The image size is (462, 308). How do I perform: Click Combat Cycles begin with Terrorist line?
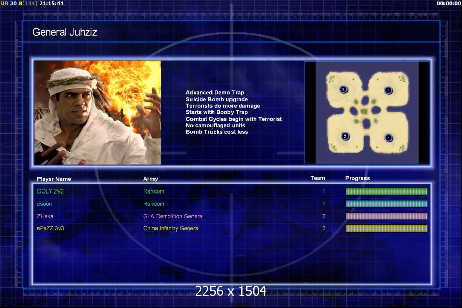tap(234, 119)
